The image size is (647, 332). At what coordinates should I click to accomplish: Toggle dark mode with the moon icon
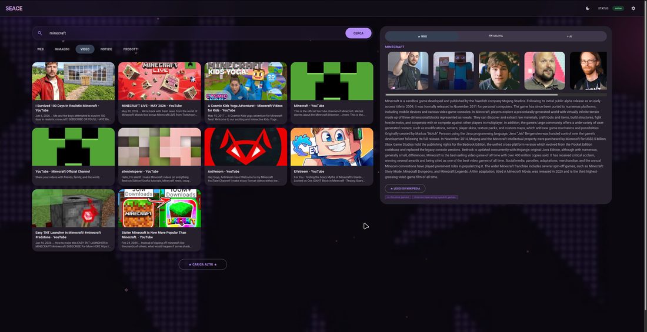pos(588,8)
